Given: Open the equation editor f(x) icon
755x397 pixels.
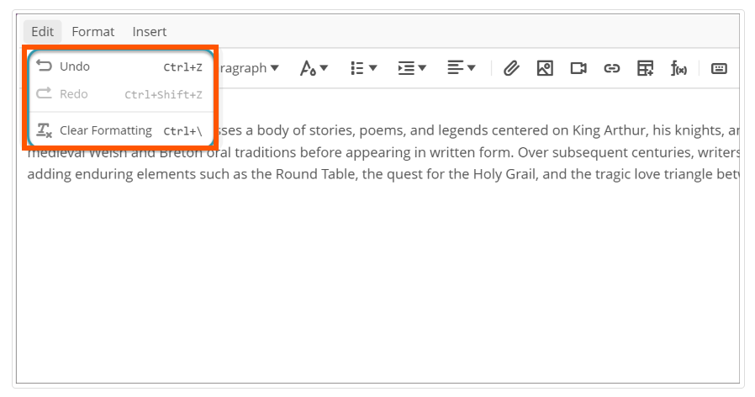Looking at the screenshot, I should [x=678, y=68].
